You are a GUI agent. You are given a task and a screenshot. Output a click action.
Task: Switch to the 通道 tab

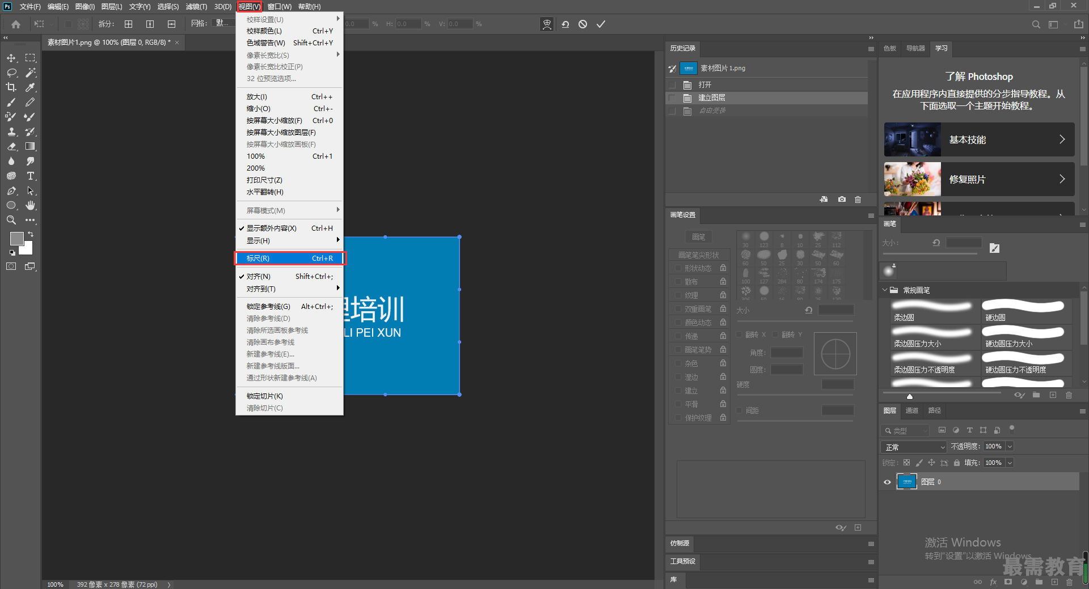[x=911, y=410]
